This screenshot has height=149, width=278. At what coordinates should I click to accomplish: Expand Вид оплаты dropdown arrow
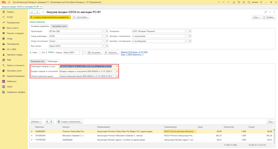pos(103,46)
